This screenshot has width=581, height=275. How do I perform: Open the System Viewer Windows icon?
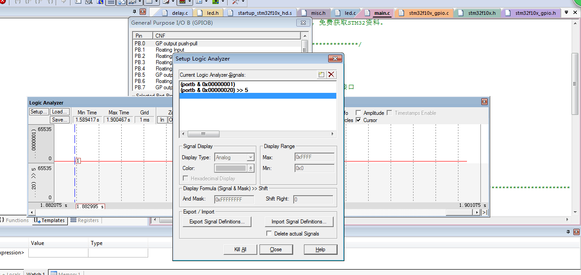pos(216,2)
